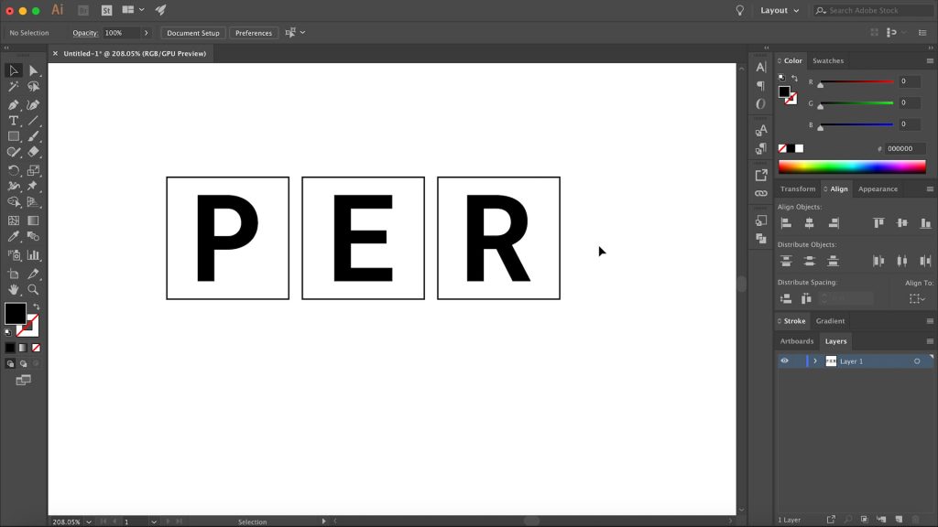Select the Lasso tool

pos(34,87)
